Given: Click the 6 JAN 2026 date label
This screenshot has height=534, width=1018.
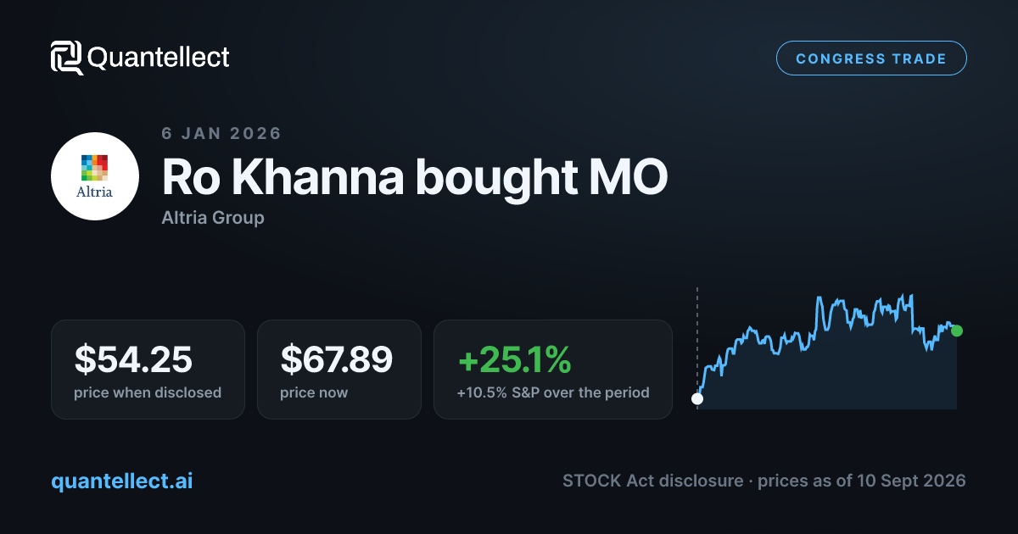Looking at the screenshot, I should pyautogui.click(x=221, y=133).
